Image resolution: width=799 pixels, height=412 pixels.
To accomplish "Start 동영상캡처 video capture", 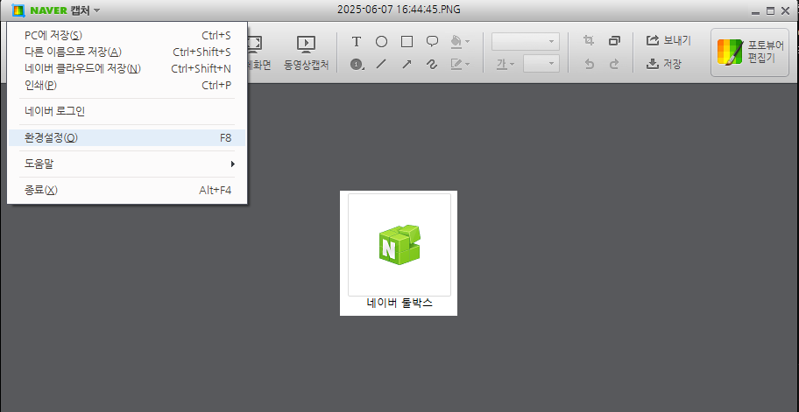I will point(307,52).
